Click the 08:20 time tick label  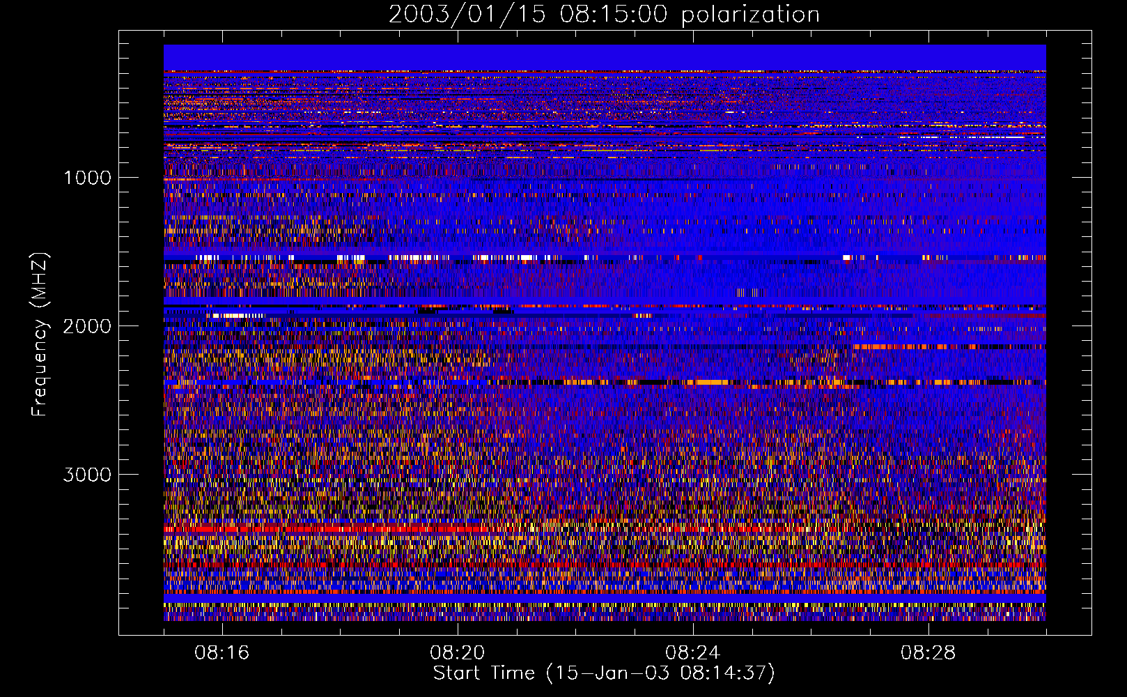pyautogui.click(x=457, y=653)
